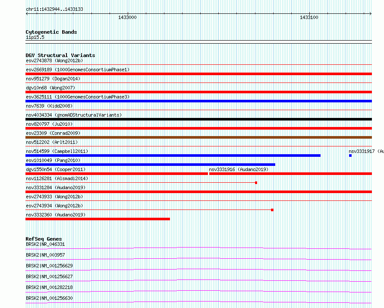Open the 11p15.5 band label

[x=35, y=37]
